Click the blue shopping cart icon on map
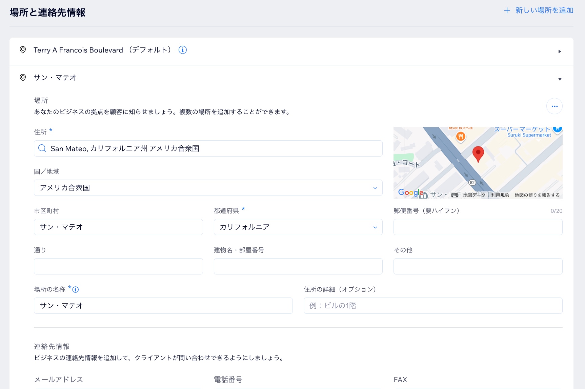The height and width of the screenshot is (389, 585). tap(558, 129)
